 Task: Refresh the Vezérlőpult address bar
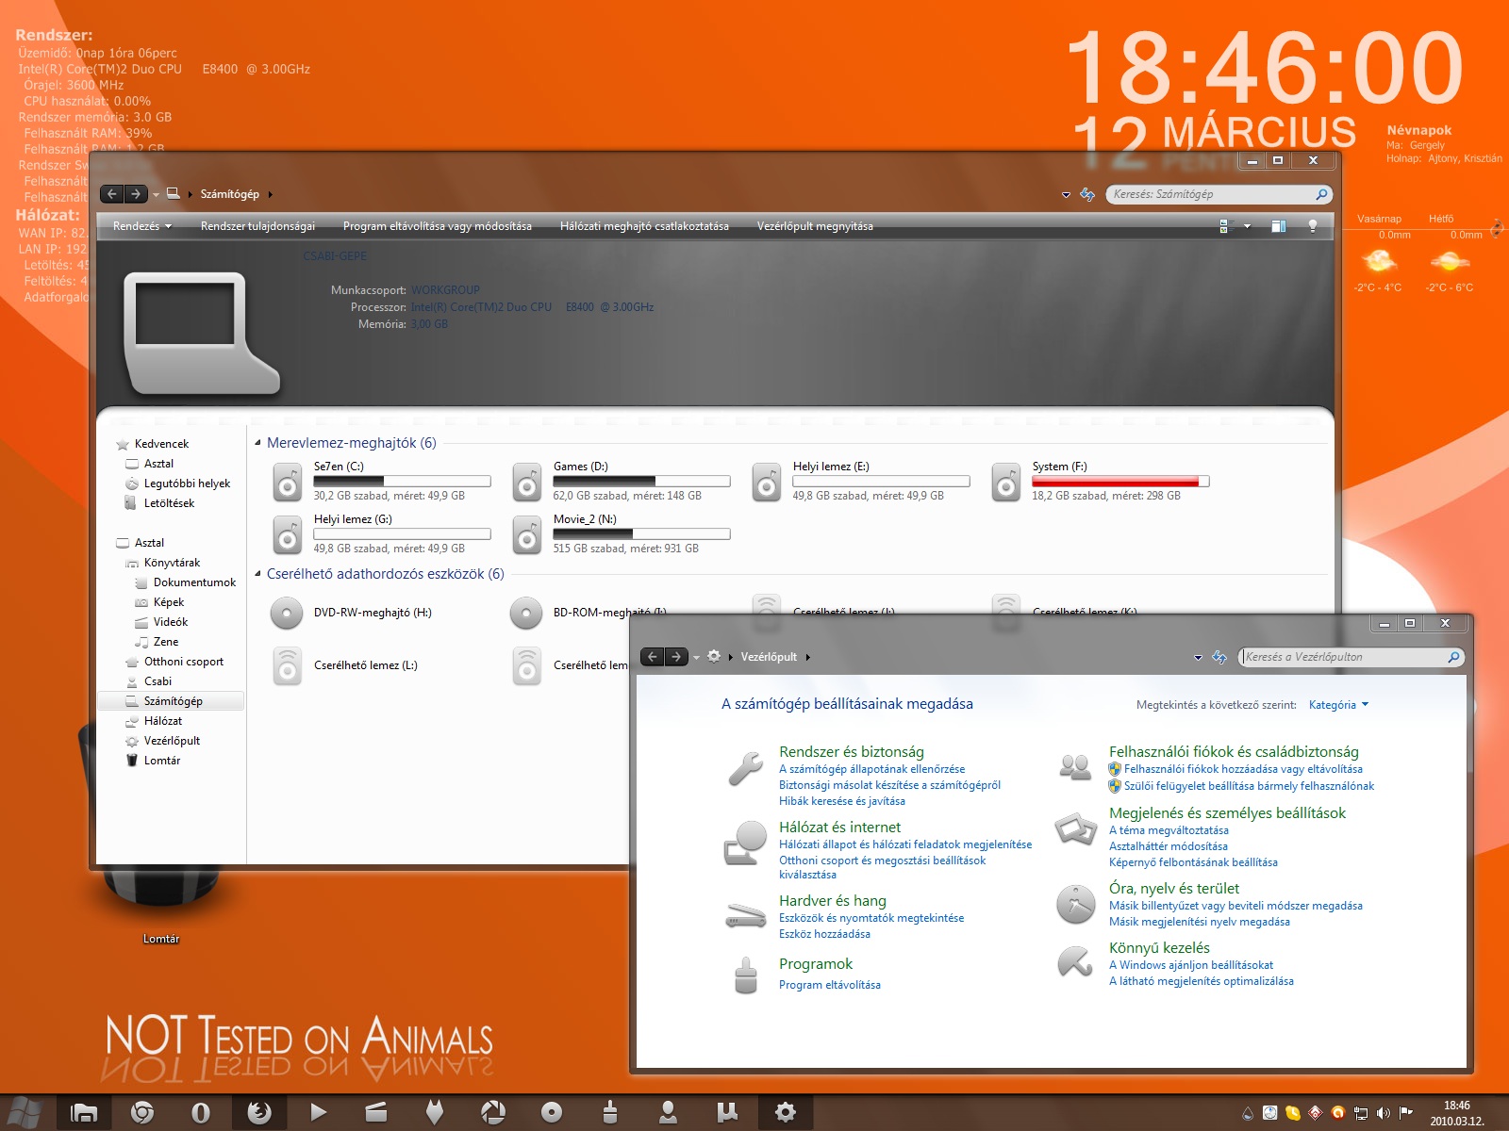pyautogui.click(x=1219, y=657)
